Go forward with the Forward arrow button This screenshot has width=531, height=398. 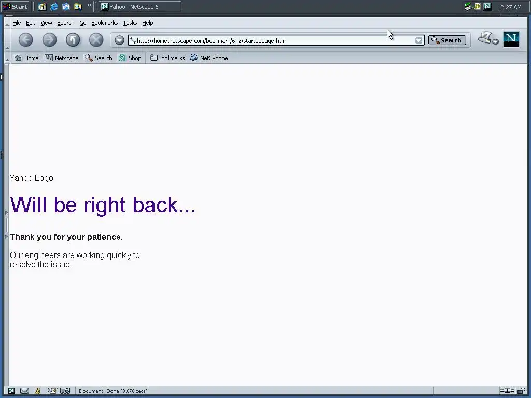click(49, 40)
